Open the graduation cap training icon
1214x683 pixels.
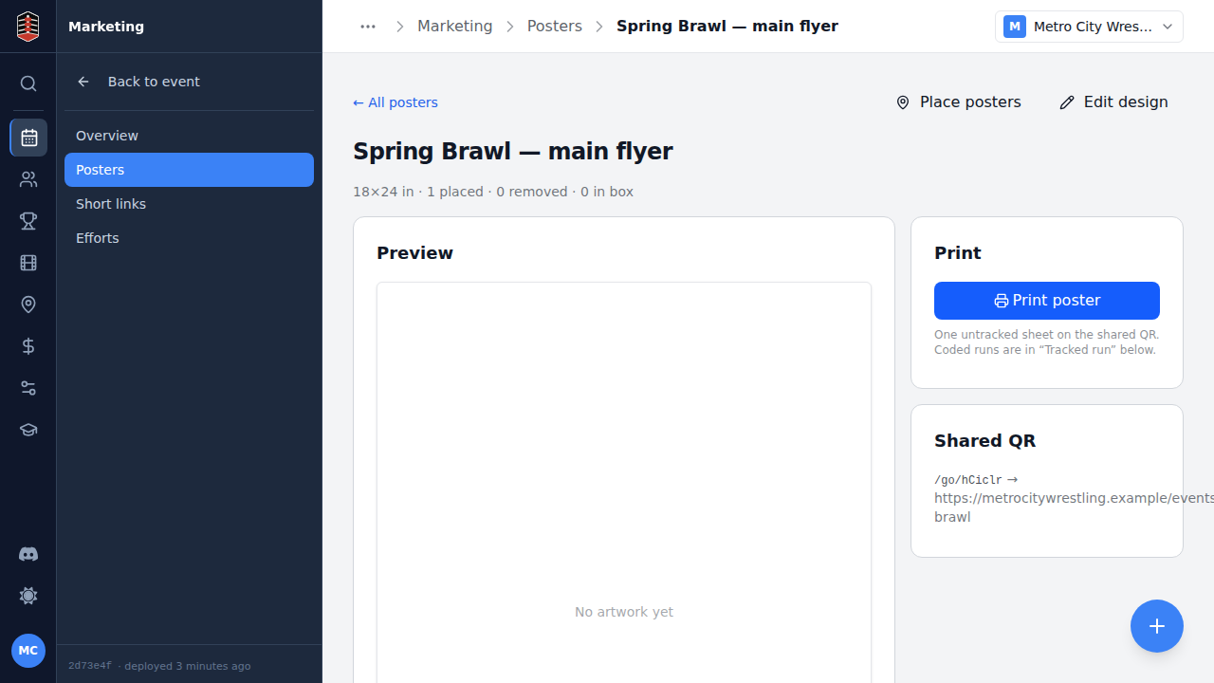[28, 430]
